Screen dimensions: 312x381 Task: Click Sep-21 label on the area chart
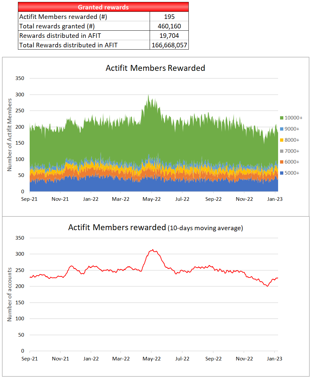pyautogui.click(x=29, y=199)
